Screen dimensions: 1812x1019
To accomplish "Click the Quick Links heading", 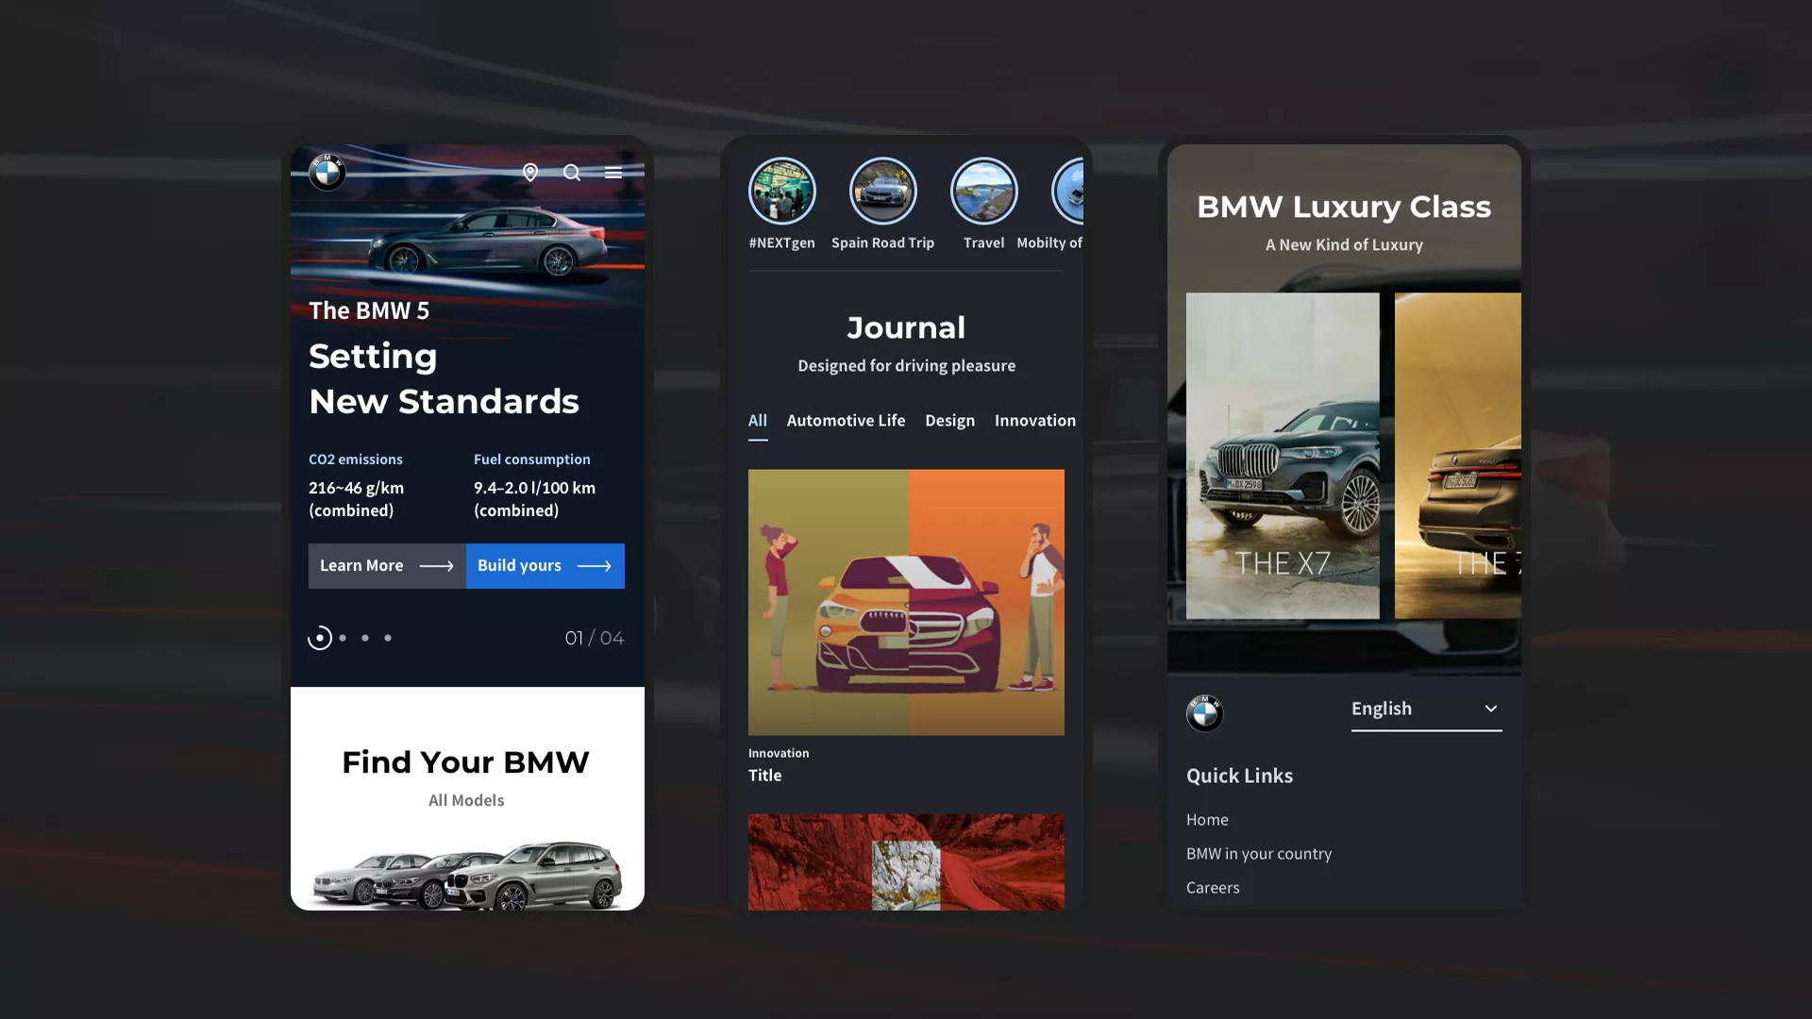I will (x=1239, y=776).
